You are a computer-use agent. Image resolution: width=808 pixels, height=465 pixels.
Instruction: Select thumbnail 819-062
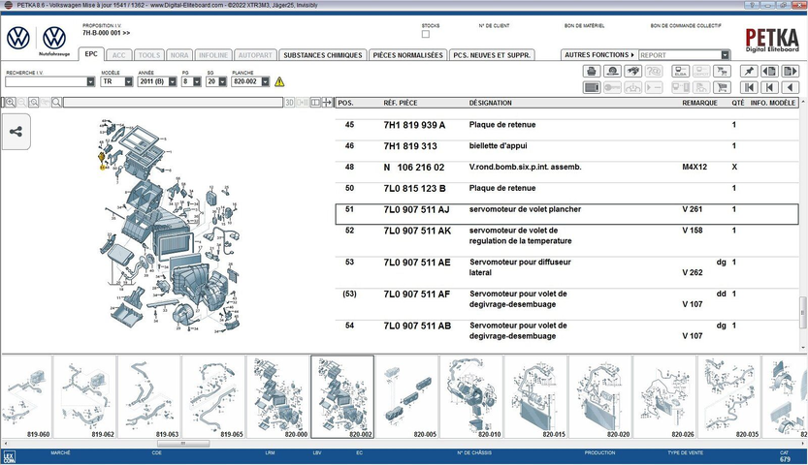tap(85, 396)
